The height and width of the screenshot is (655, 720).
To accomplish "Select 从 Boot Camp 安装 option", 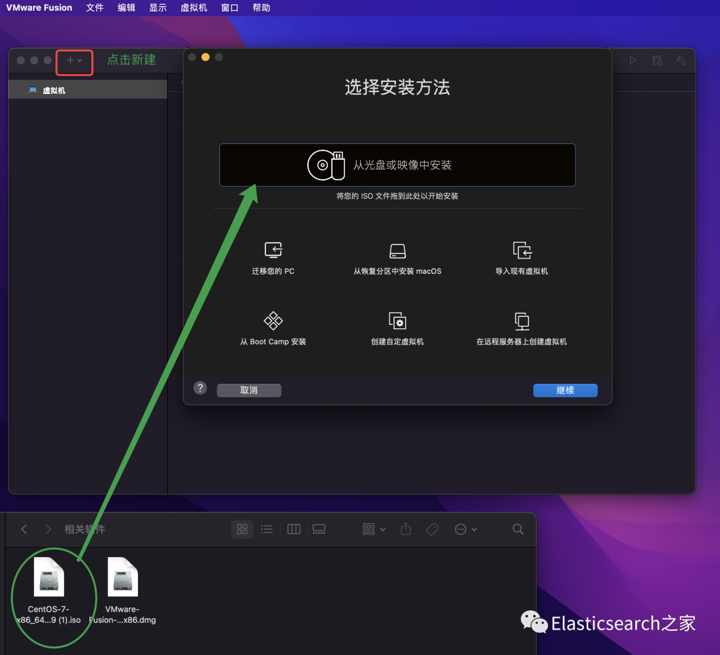I will pos(273,328).
